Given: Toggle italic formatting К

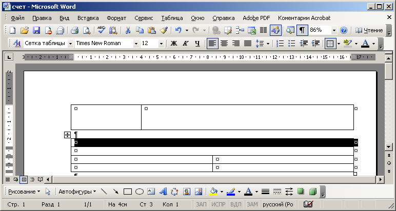Looking at the screenshot, I should [x=186, y=44].
